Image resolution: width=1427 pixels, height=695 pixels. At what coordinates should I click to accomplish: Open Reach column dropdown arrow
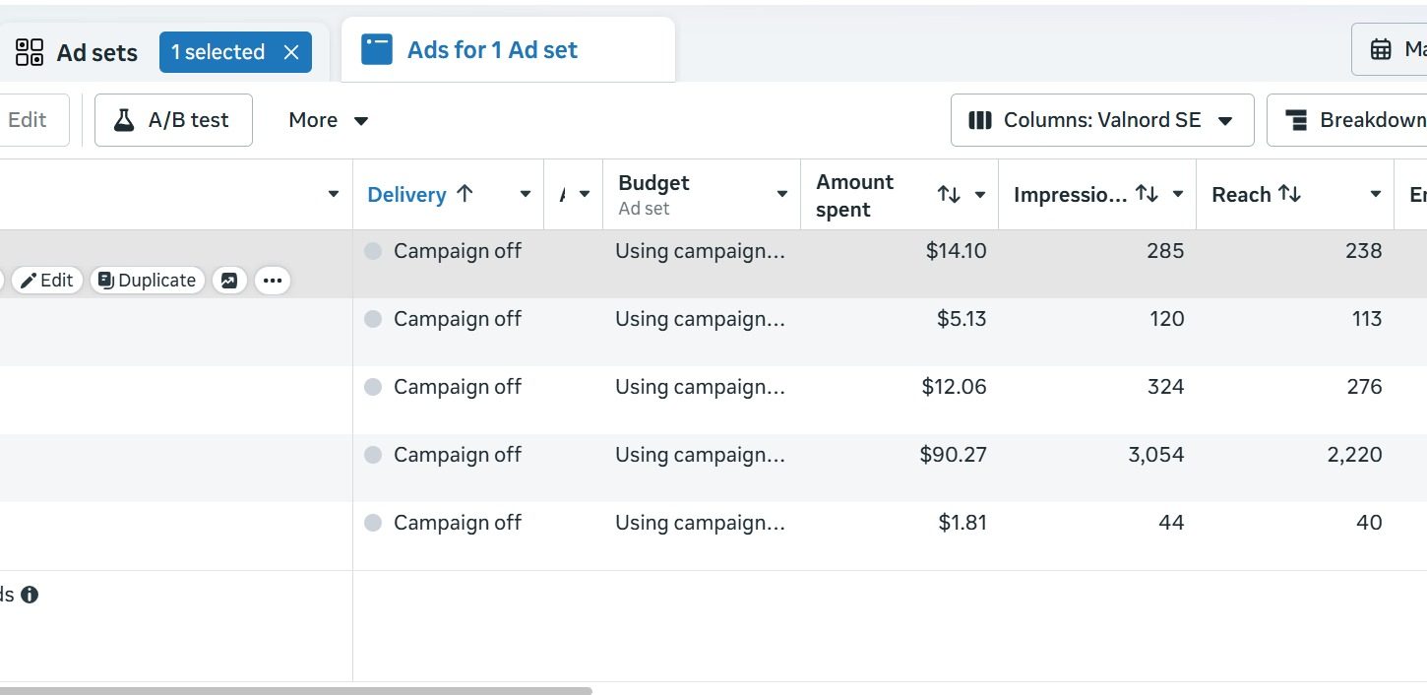pyautogui.click(x=1376, y=194)
